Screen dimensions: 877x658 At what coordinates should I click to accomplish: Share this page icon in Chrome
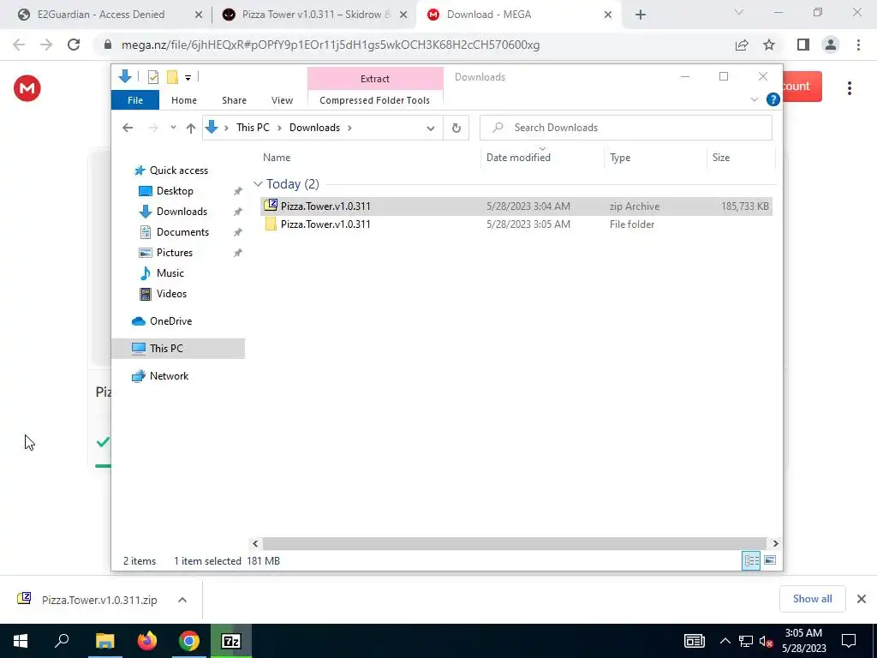pyautogui.click(x=742, y=45)
